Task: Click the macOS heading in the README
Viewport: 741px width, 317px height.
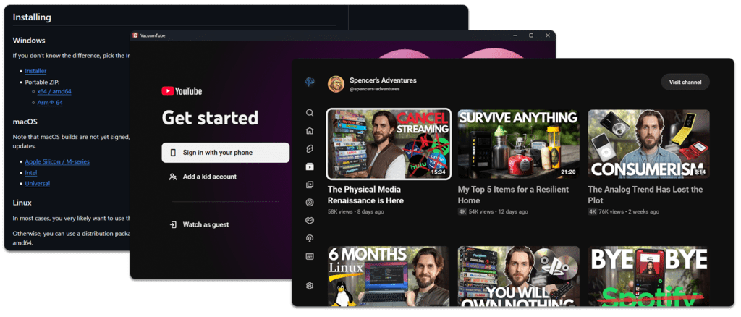Action: [x=25, y=122]
